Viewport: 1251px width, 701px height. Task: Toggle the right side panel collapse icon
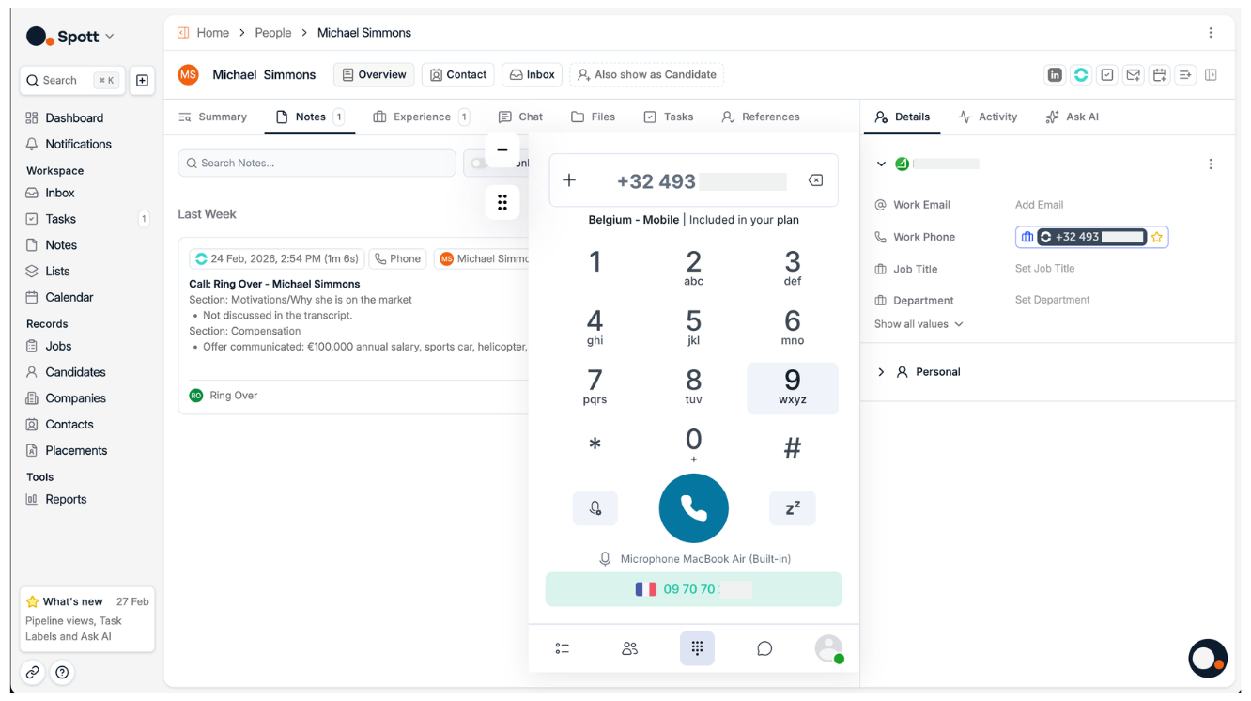coord(1211,75)
